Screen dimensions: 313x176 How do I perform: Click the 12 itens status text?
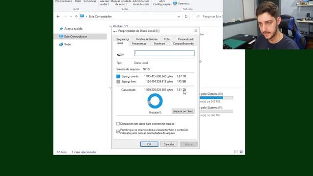coord(62,152)
